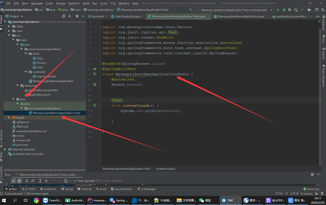Open the Event Log button
326x205 pixels.
click(311, 189)
